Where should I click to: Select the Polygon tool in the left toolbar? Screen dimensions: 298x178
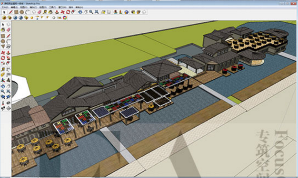coord(3,47)
